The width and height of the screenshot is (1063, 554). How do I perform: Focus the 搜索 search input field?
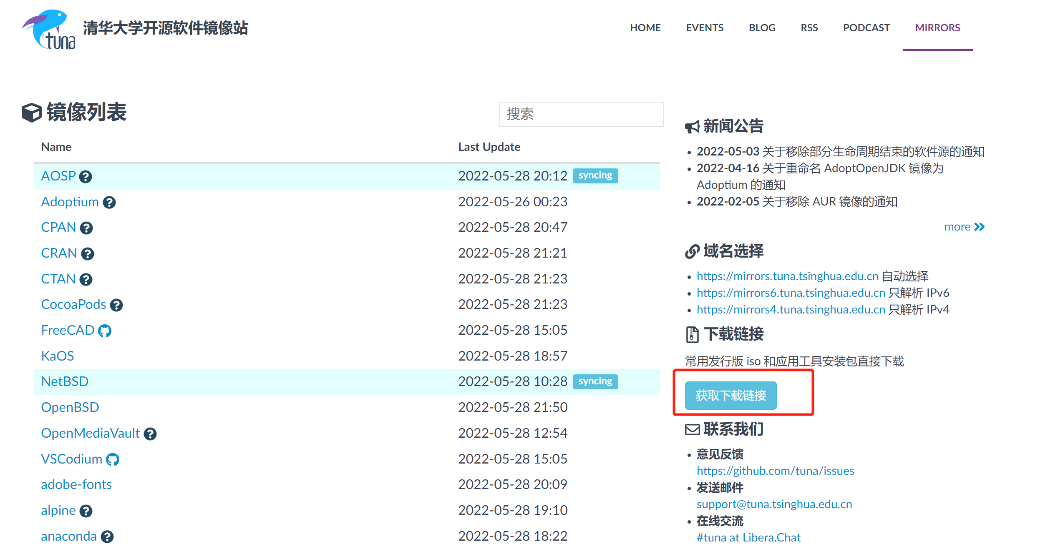click(x=581, y=114)
